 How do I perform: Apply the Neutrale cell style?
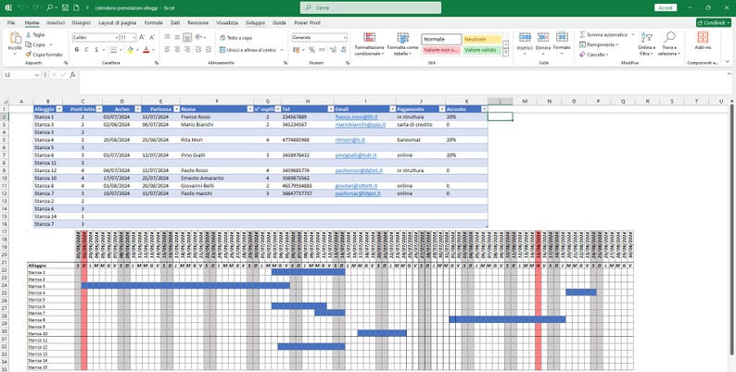click(482, 40)
